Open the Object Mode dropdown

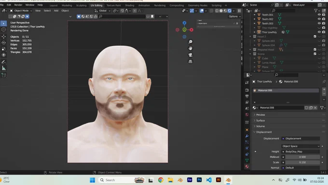point(21,11)
